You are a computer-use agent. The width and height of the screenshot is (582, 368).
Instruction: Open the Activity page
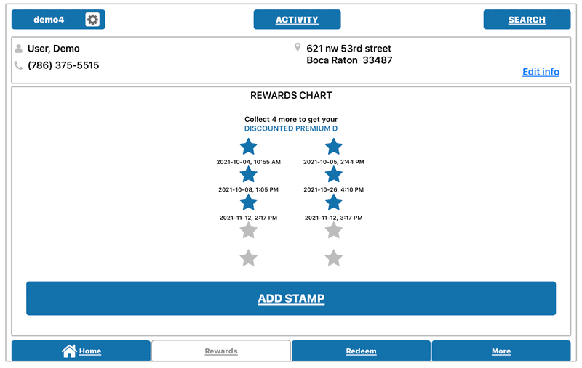point(297,20)
